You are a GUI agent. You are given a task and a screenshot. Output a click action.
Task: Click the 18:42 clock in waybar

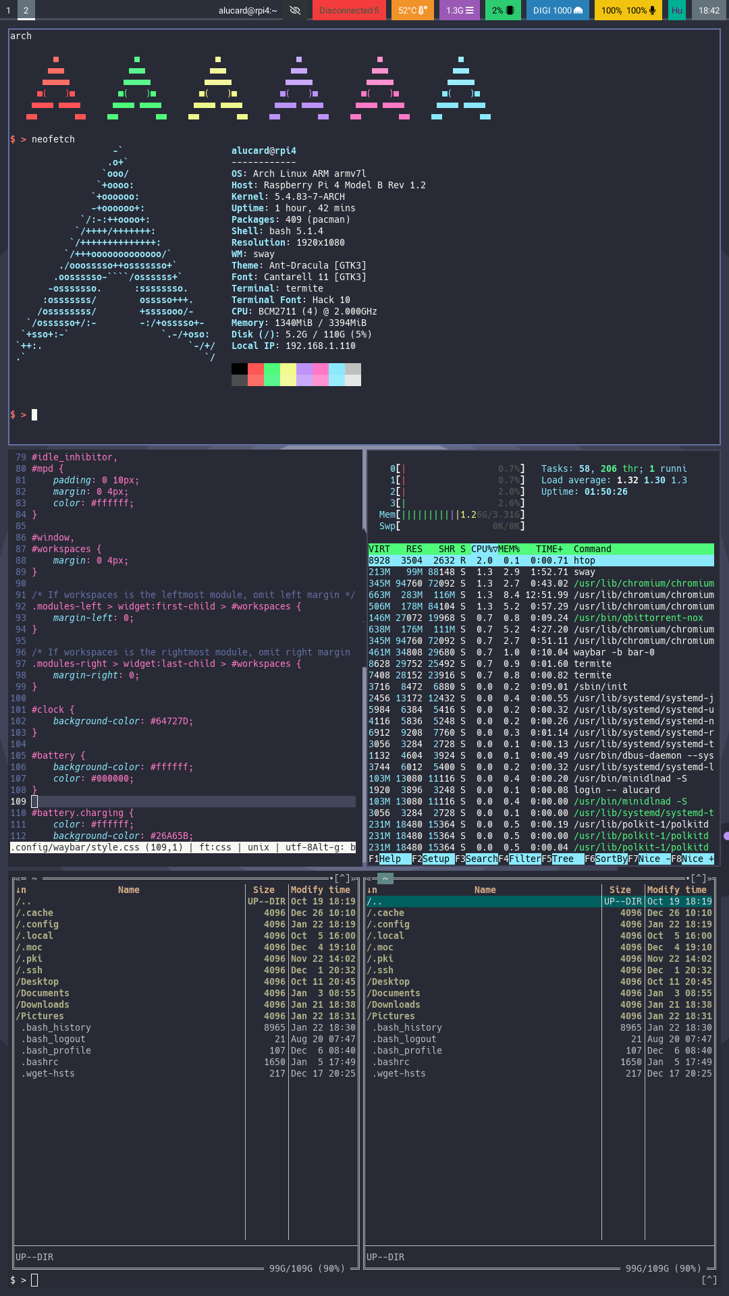709,10
